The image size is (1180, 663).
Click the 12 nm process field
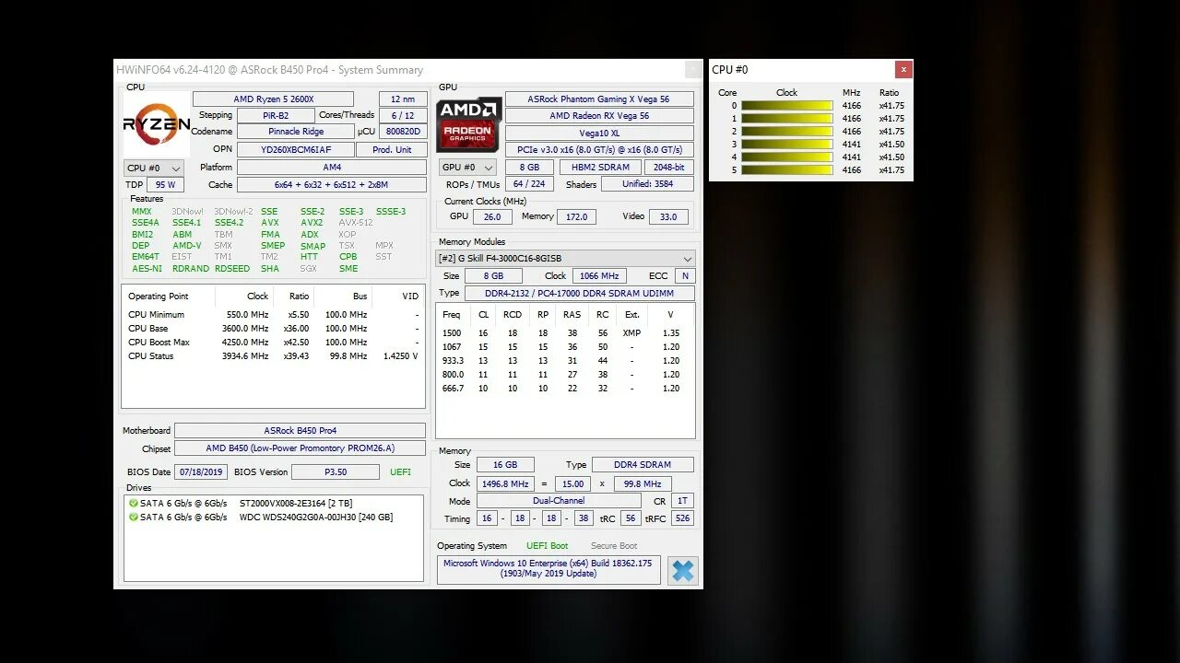[403, 99]
